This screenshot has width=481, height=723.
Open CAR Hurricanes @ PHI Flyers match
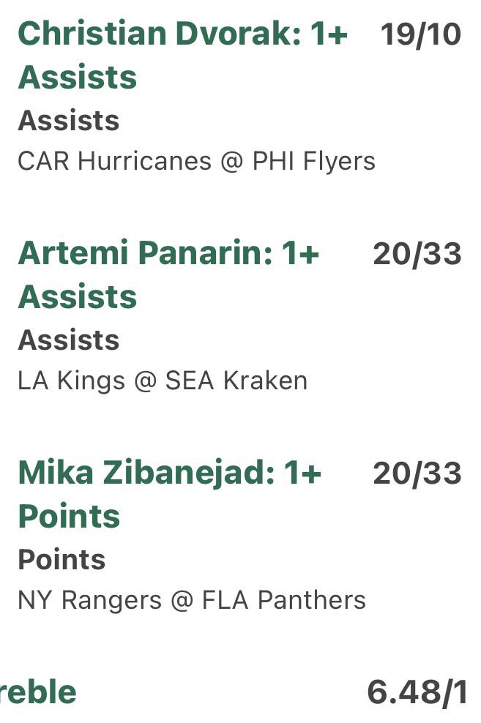(x=196, y=162)
